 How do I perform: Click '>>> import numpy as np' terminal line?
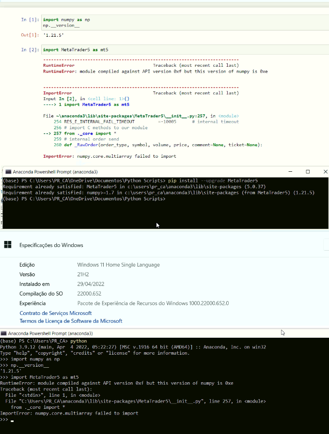30,359
